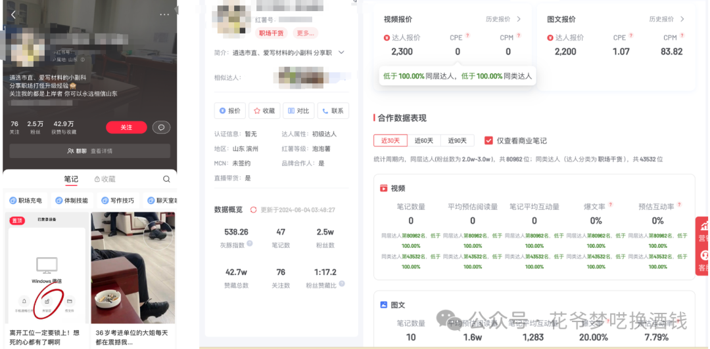710x349 pixels.
Task: Click the 对比 compare button
Action: tap(299, 110)
